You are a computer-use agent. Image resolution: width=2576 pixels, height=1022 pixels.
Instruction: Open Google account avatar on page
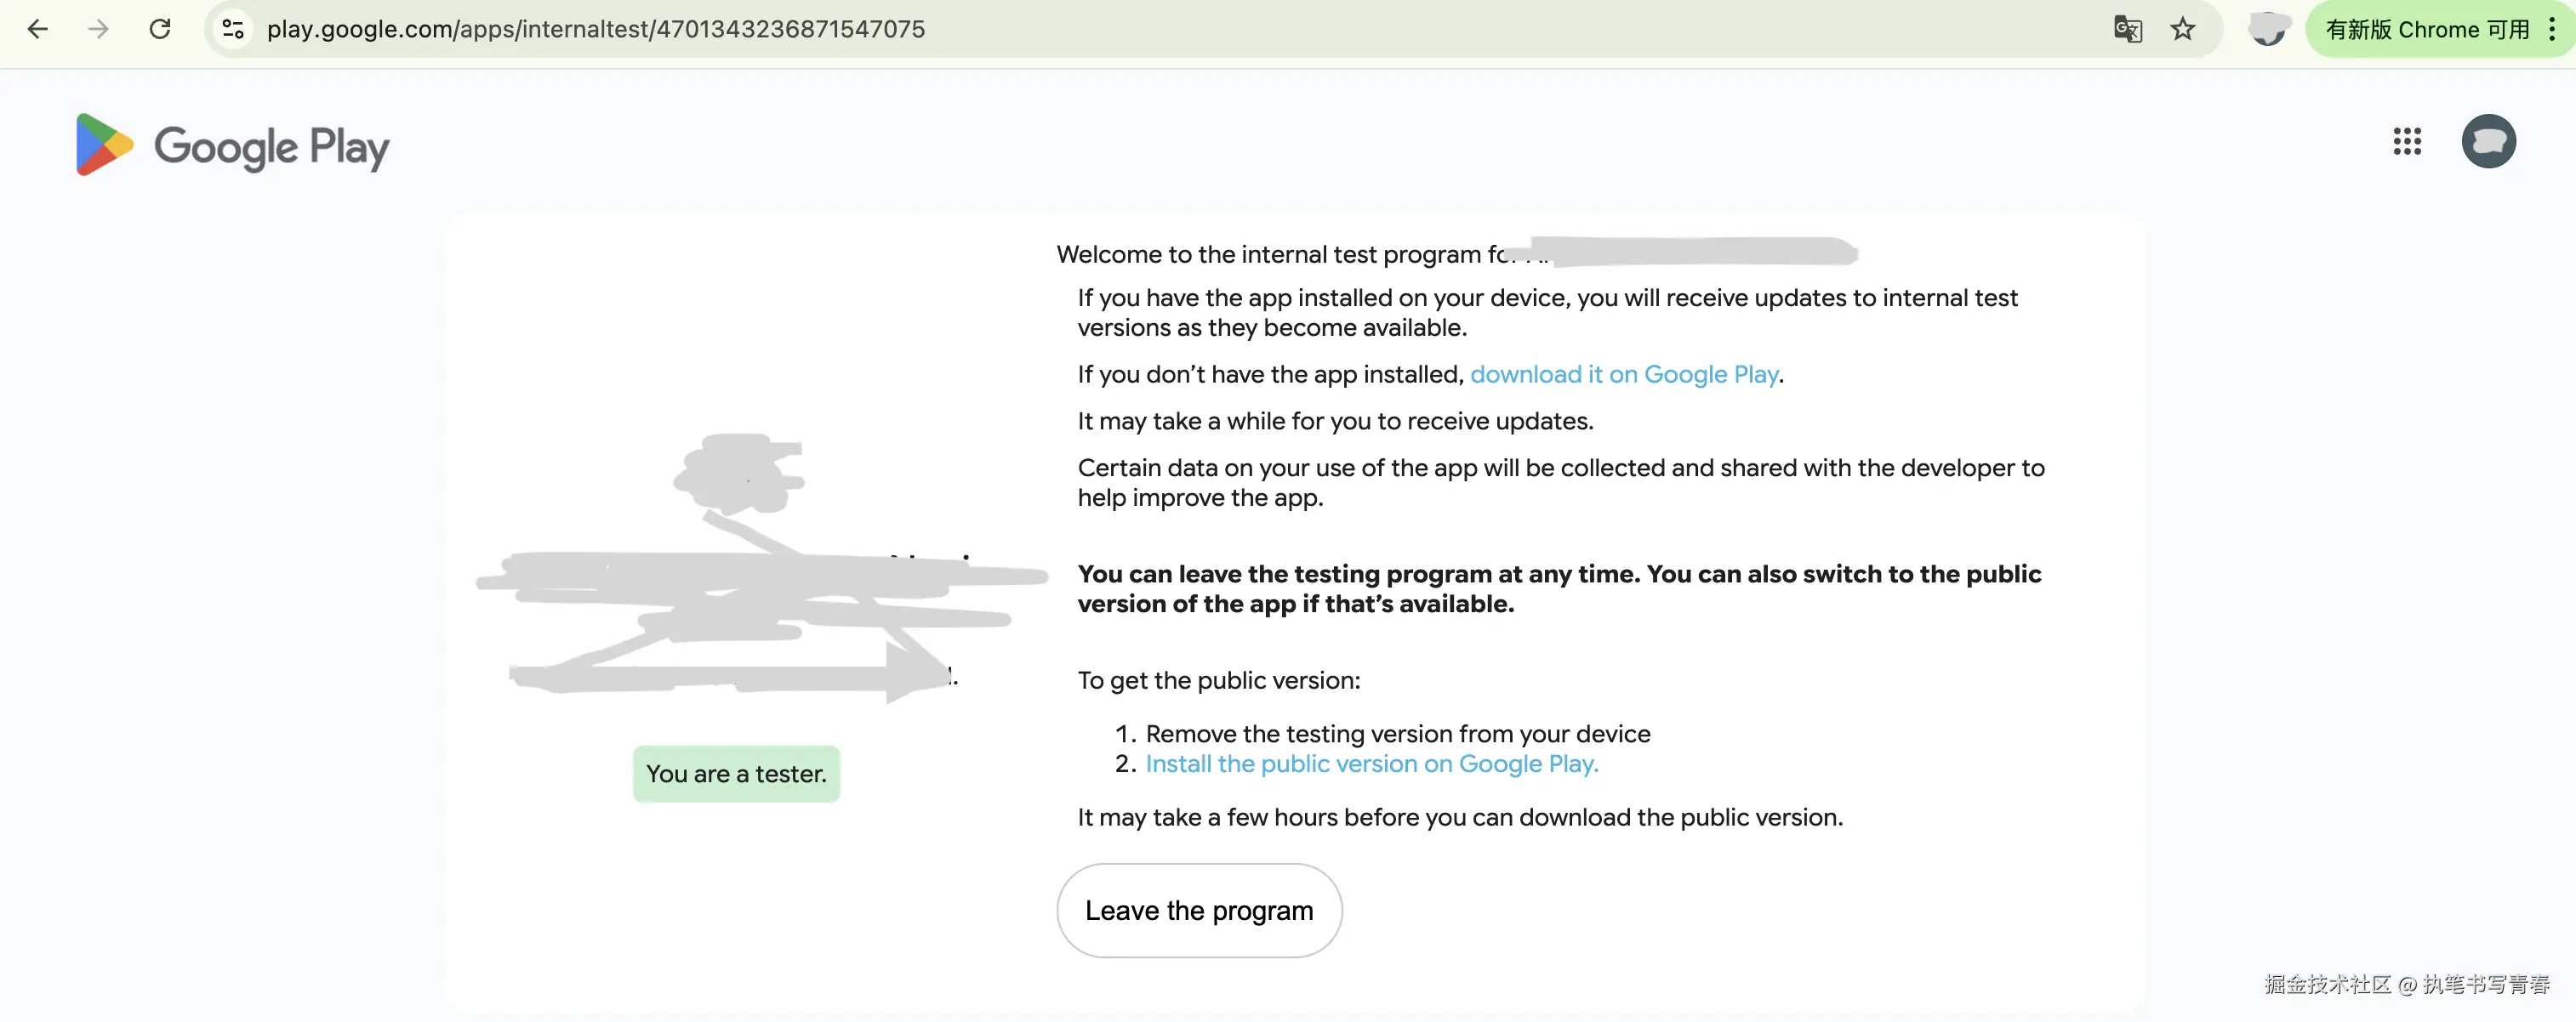coord(2488,141)
